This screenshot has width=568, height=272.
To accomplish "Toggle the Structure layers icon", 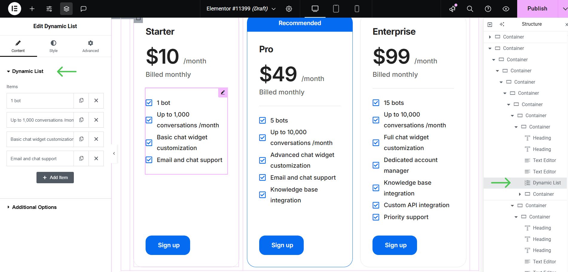I will [x=66, y=9].
